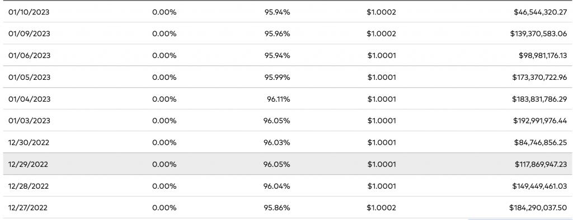Click the $84,746,856.25 amount

pos(541,142)
